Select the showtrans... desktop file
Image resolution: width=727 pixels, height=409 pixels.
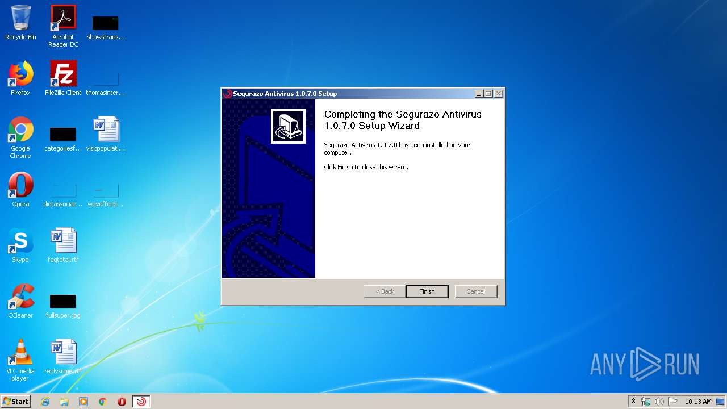(106, 27)
